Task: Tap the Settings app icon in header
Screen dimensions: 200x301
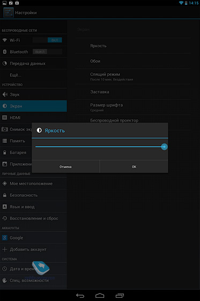Action: click(9, 13)
